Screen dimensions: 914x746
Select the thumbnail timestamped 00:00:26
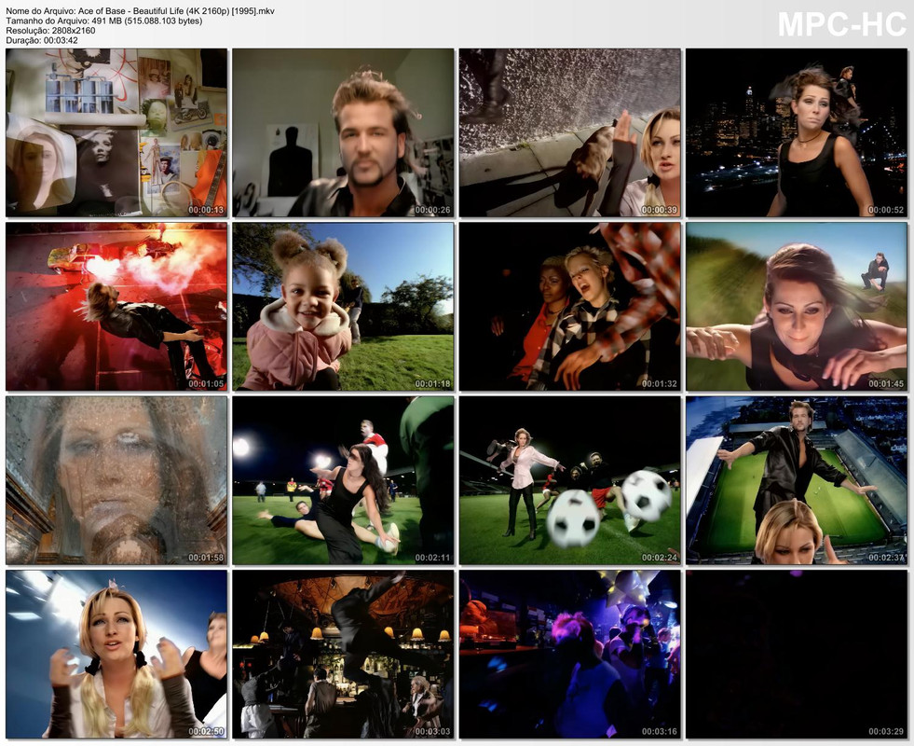click(x=344, y=132)
